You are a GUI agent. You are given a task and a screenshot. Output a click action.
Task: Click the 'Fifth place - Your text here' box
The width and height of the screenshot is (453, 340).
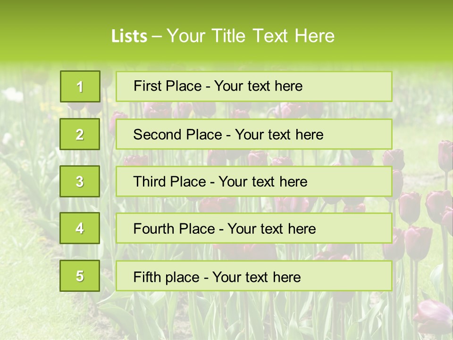tap(254, 276)
